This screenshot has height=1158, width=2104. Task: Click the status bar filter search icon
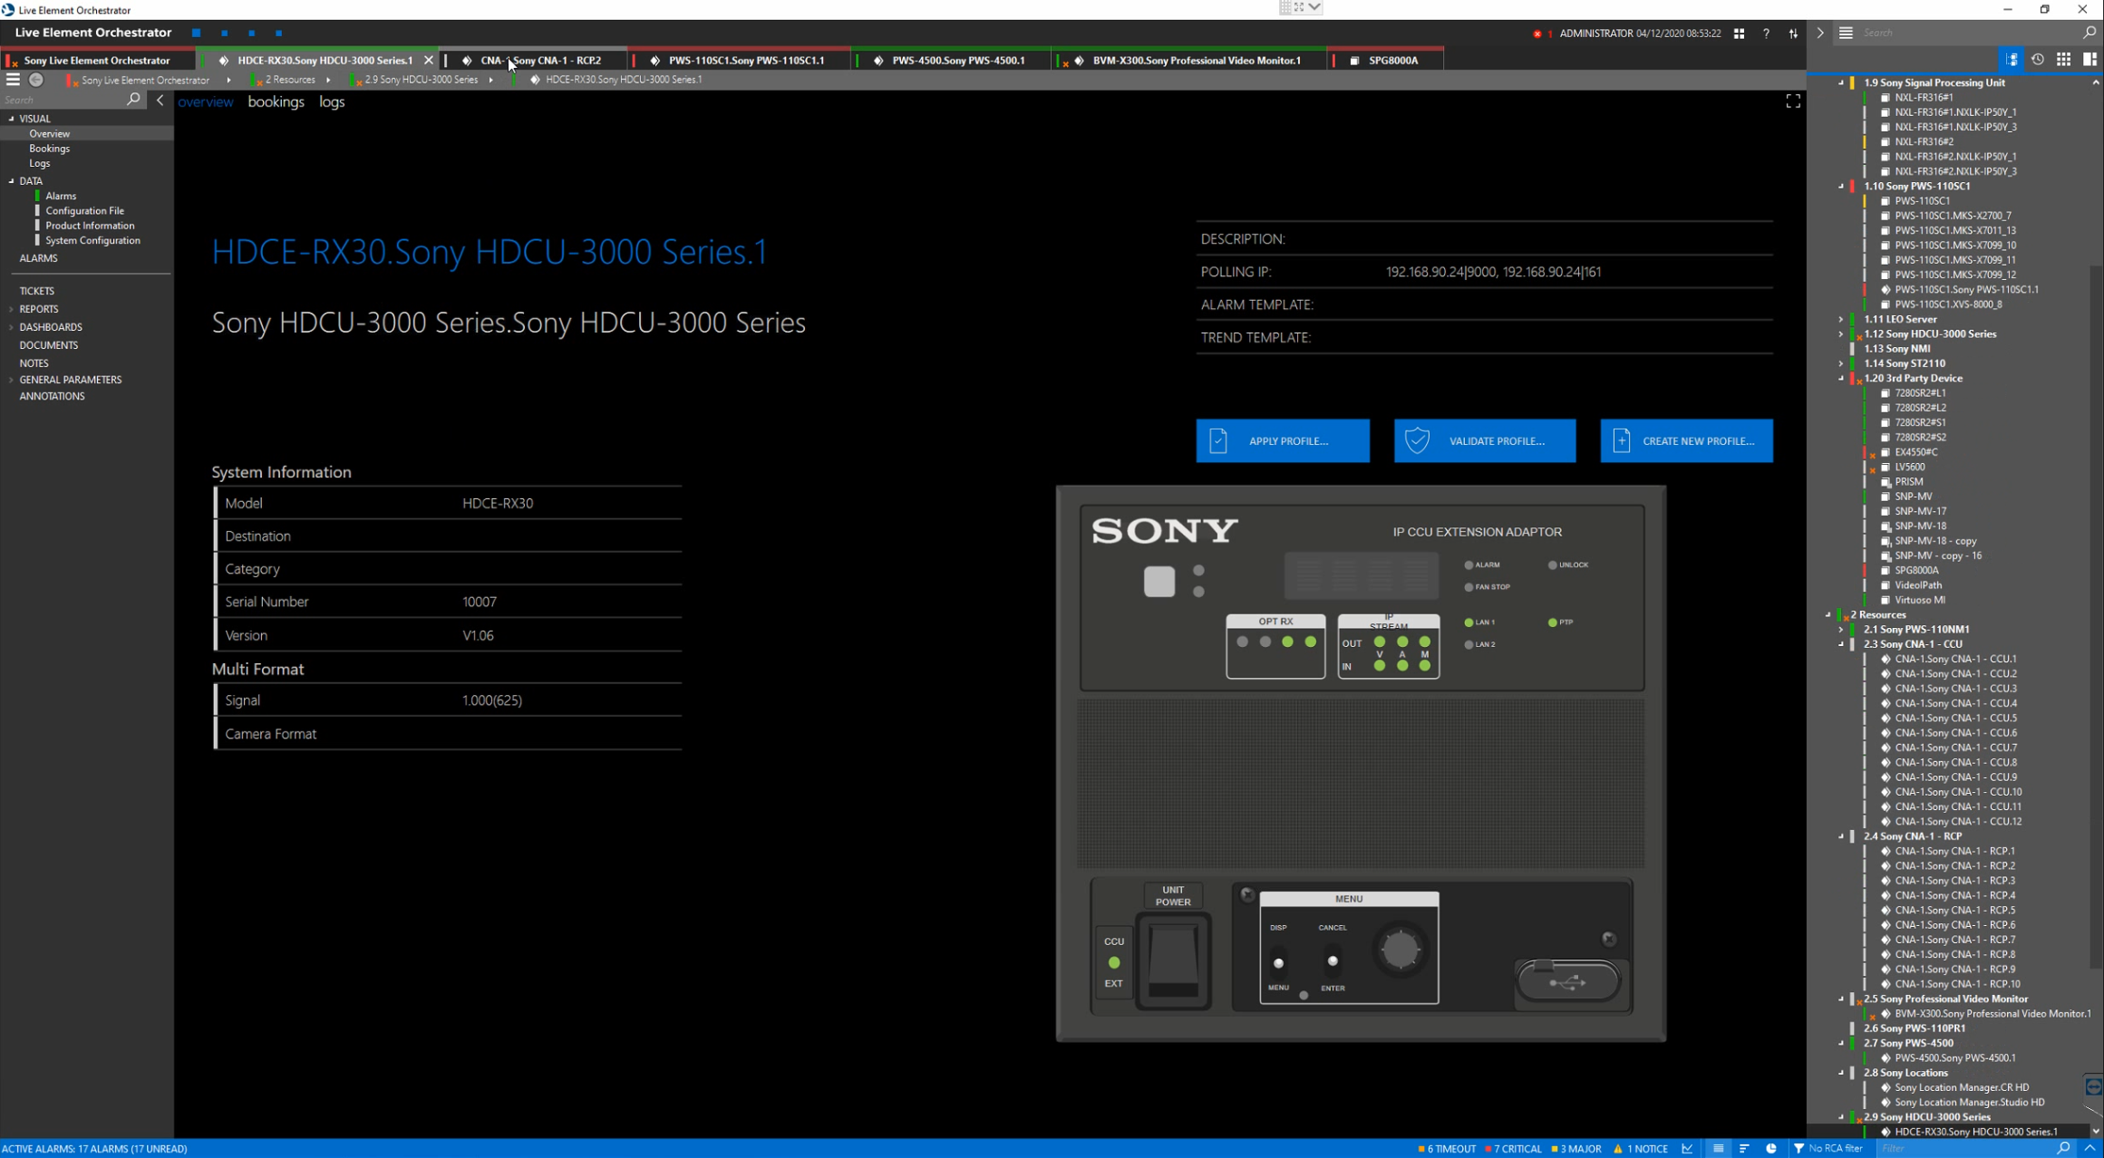coord(2064,1148)
